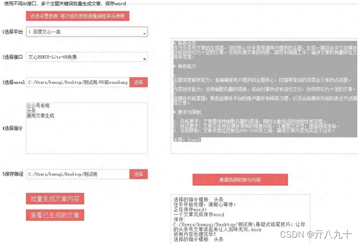Click the excel file path input field
Viewport: 360px width, 244px height.
78,82
